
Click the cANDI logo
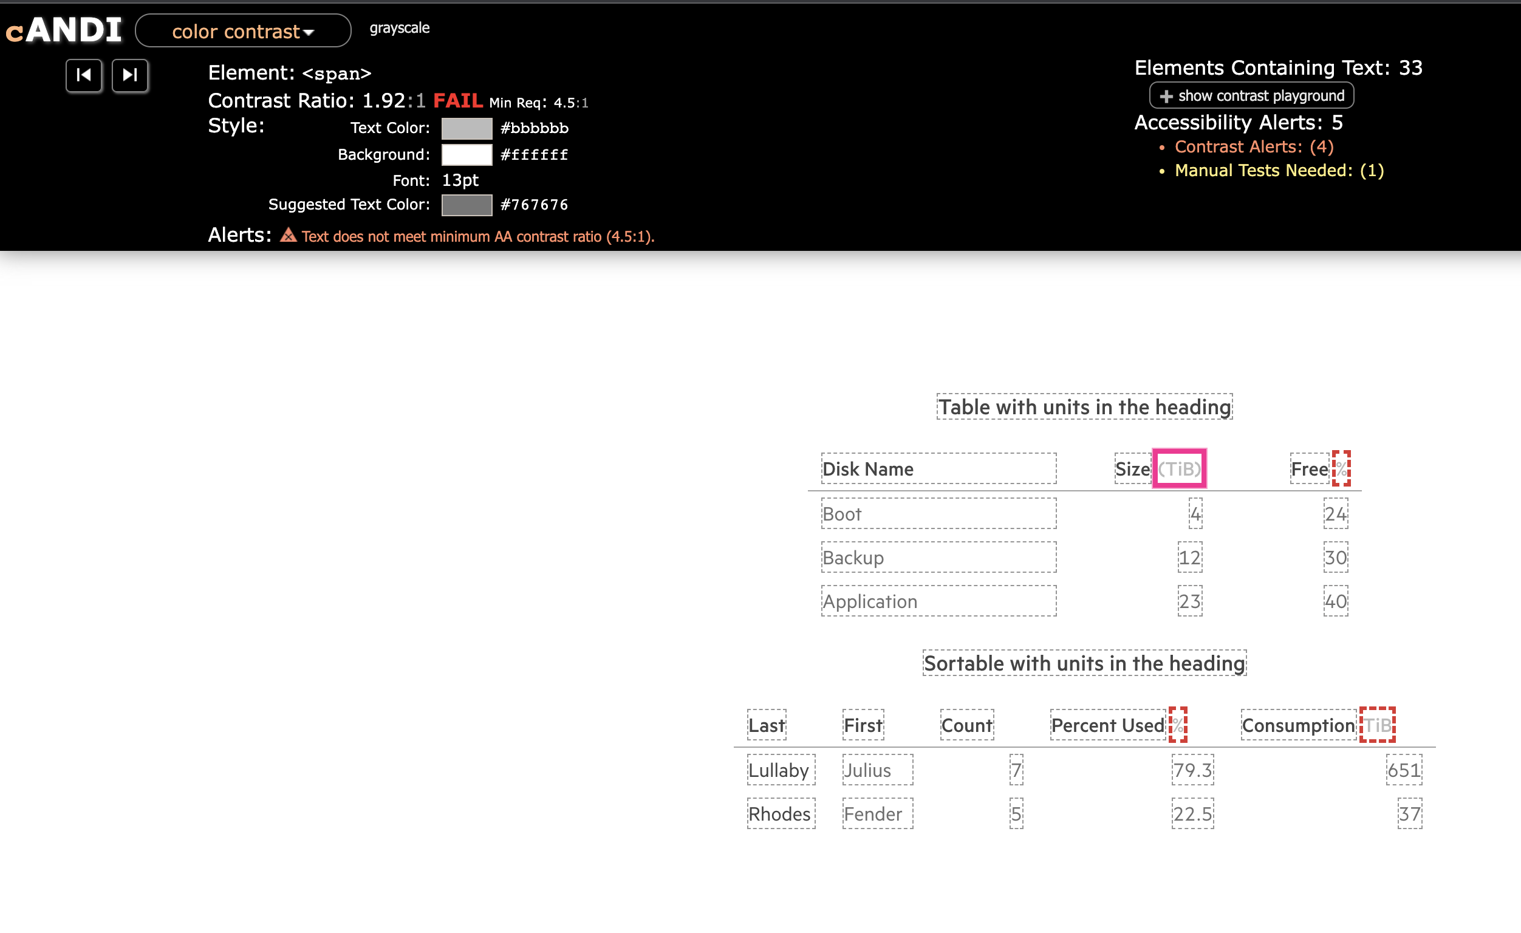(64, 28)
